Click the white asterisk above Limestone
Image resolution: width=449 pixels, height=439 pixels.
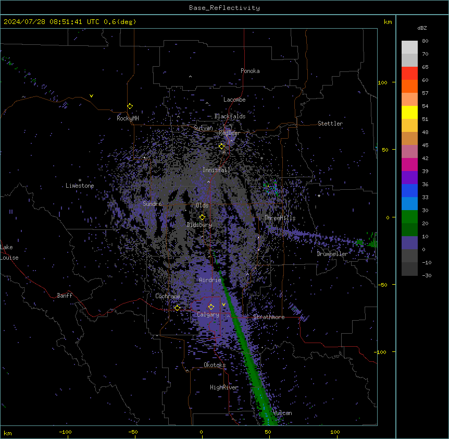80,180
